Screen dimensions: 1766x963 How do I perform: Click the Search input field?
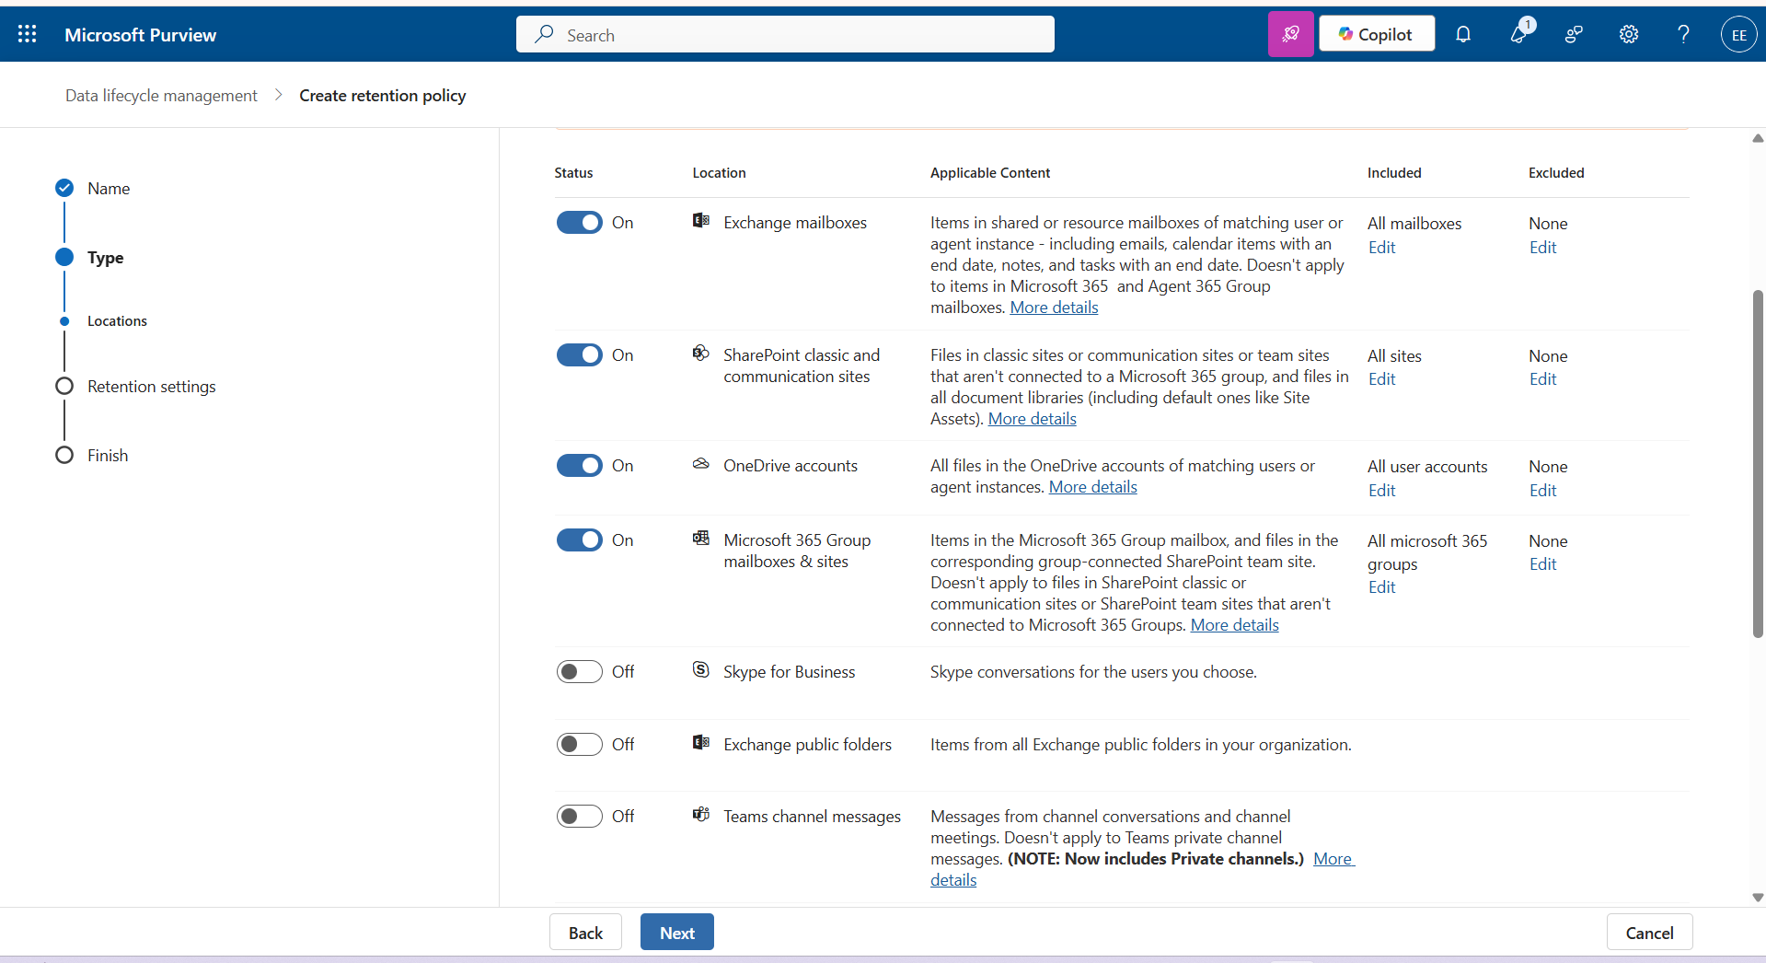[785, 35]
